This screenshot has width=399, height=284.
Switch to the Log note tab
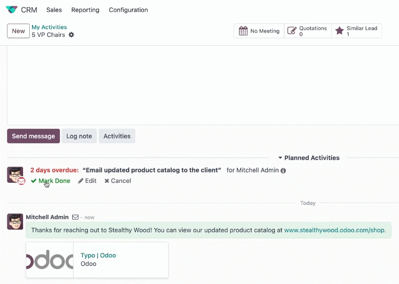pos(79,136)
